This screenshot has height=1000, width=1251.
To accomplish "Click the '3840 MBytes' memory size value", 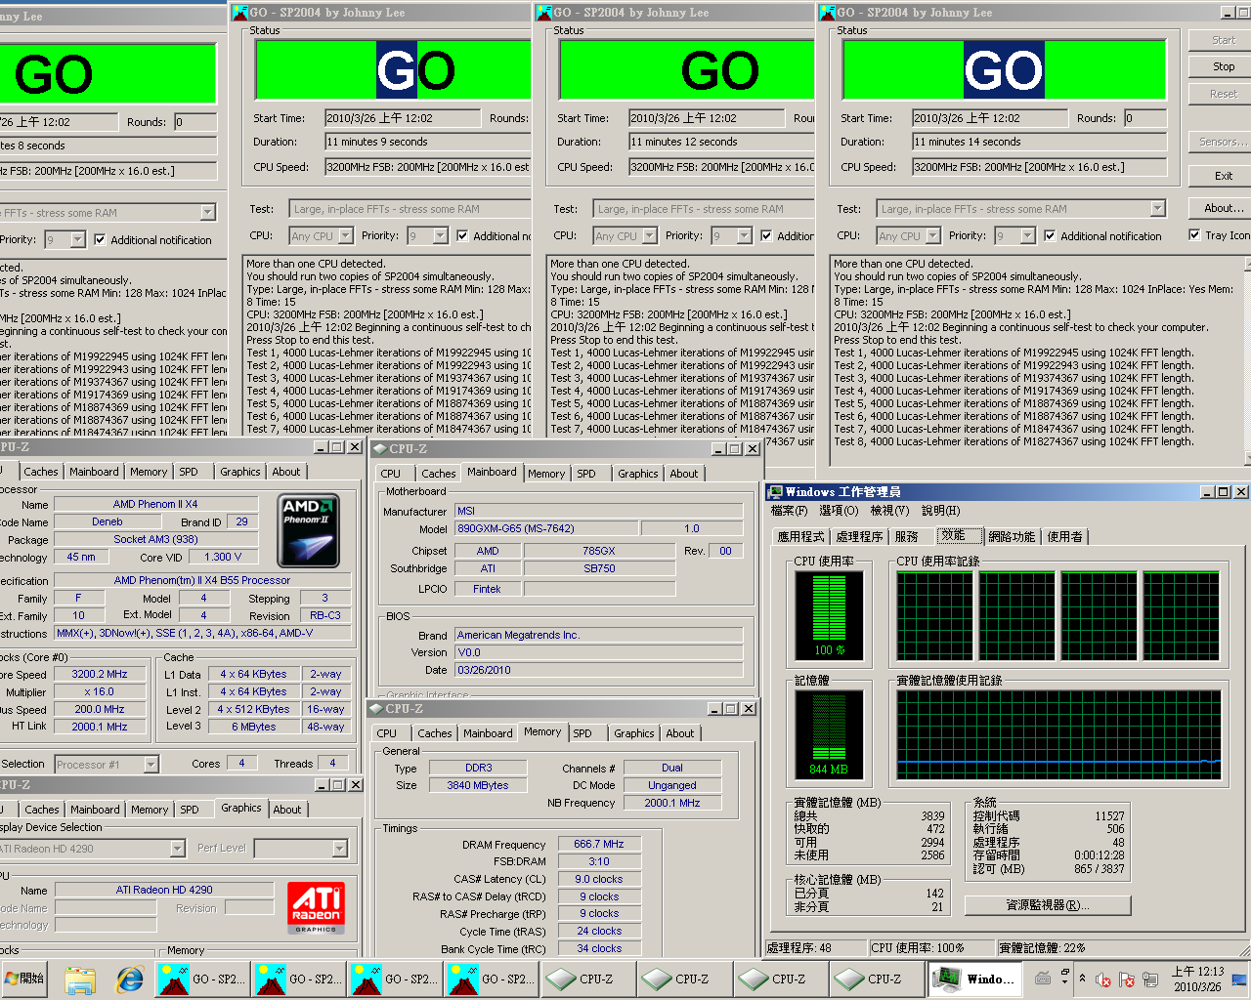I will [478, 785].
